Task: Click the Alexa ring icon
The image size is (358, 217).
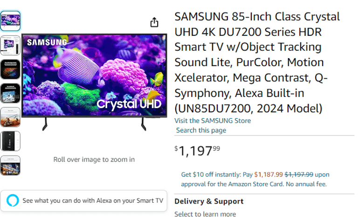Action: pyautogui.click(x=13, y=201)
